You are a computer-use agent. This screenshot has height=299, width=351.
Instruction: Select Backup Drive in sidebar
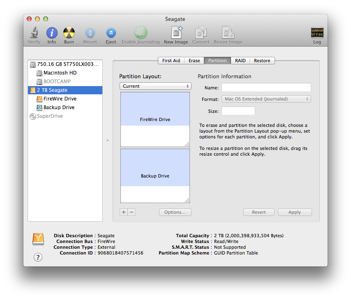[x=65, y=107]
